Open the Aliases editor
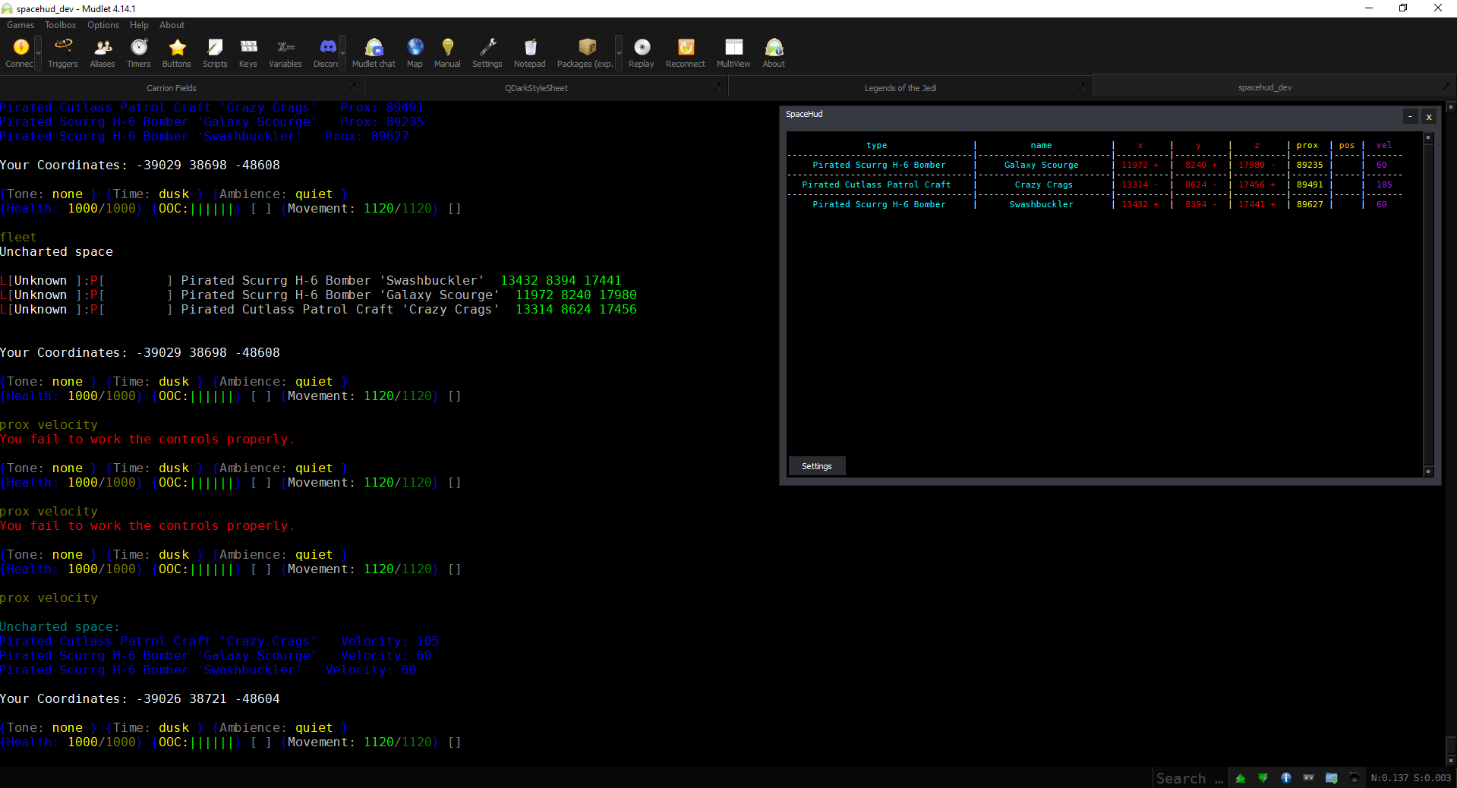Viewport: 1457px width, 788px height. tap(102, 52)
